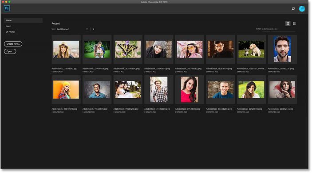
Task: Switch to list view
Action: tap(294, 23)
